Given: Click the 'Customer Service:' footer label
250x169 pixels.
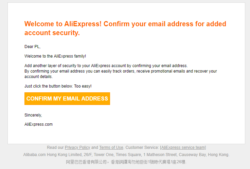Looking at the screenshot, I should [142, 148].
